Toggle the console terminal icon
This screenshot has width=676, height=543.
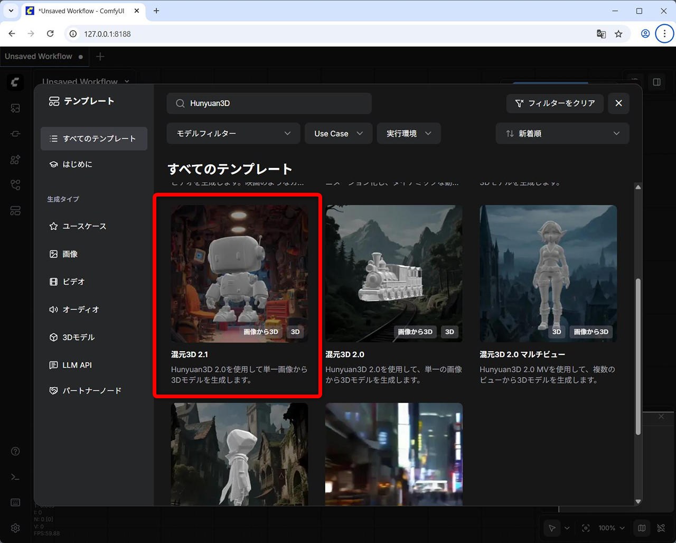click(15, 477)
